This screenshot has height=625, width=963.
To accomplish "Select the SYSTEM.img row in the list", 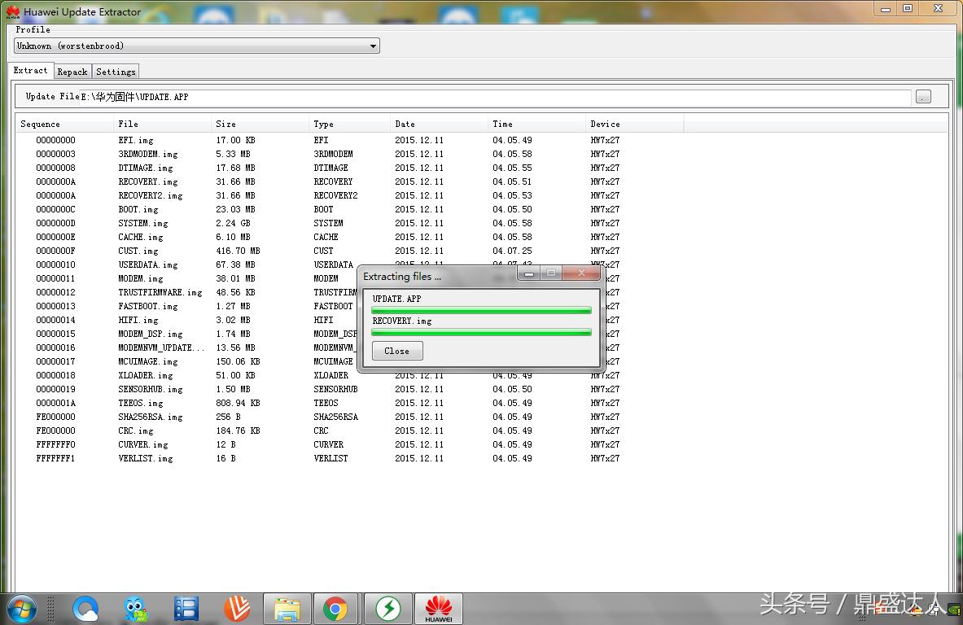I will [143, 223].
